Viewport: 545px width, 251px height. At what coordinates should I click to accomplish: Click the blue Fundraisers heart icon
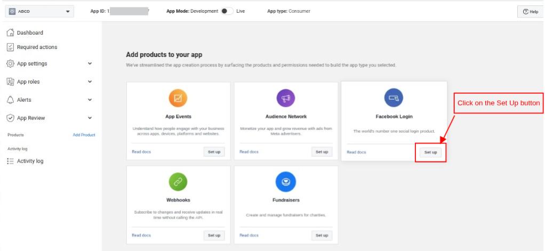coord(286,182)
